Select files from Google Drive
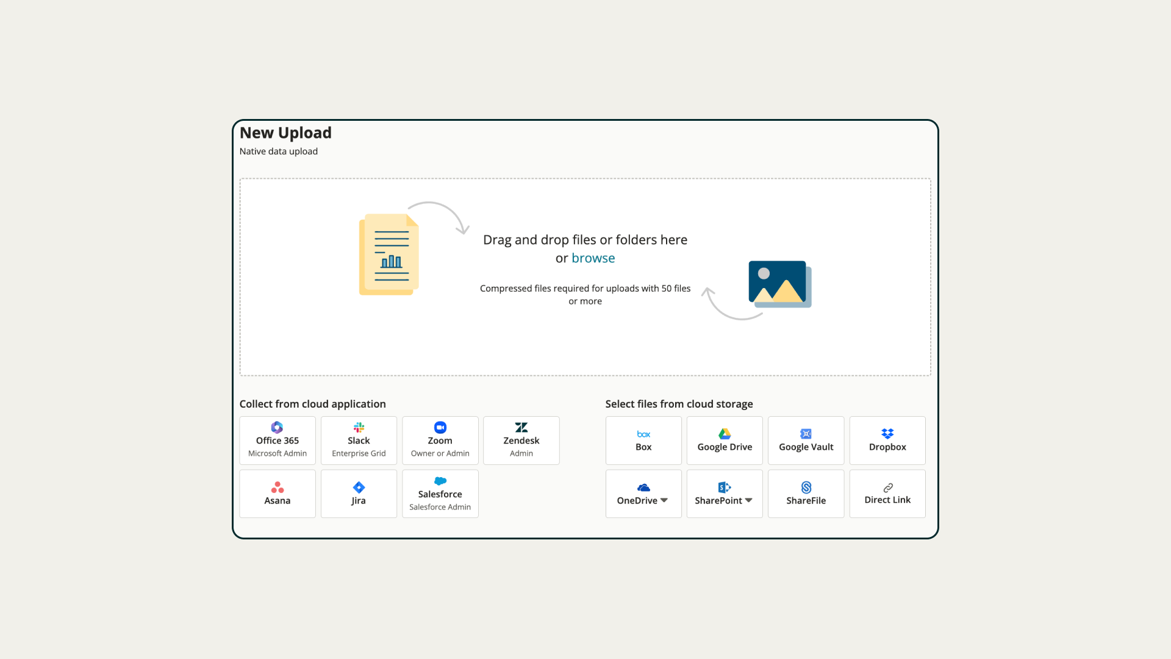Viewport: 1171px width, 659px height. pos(725,441)
